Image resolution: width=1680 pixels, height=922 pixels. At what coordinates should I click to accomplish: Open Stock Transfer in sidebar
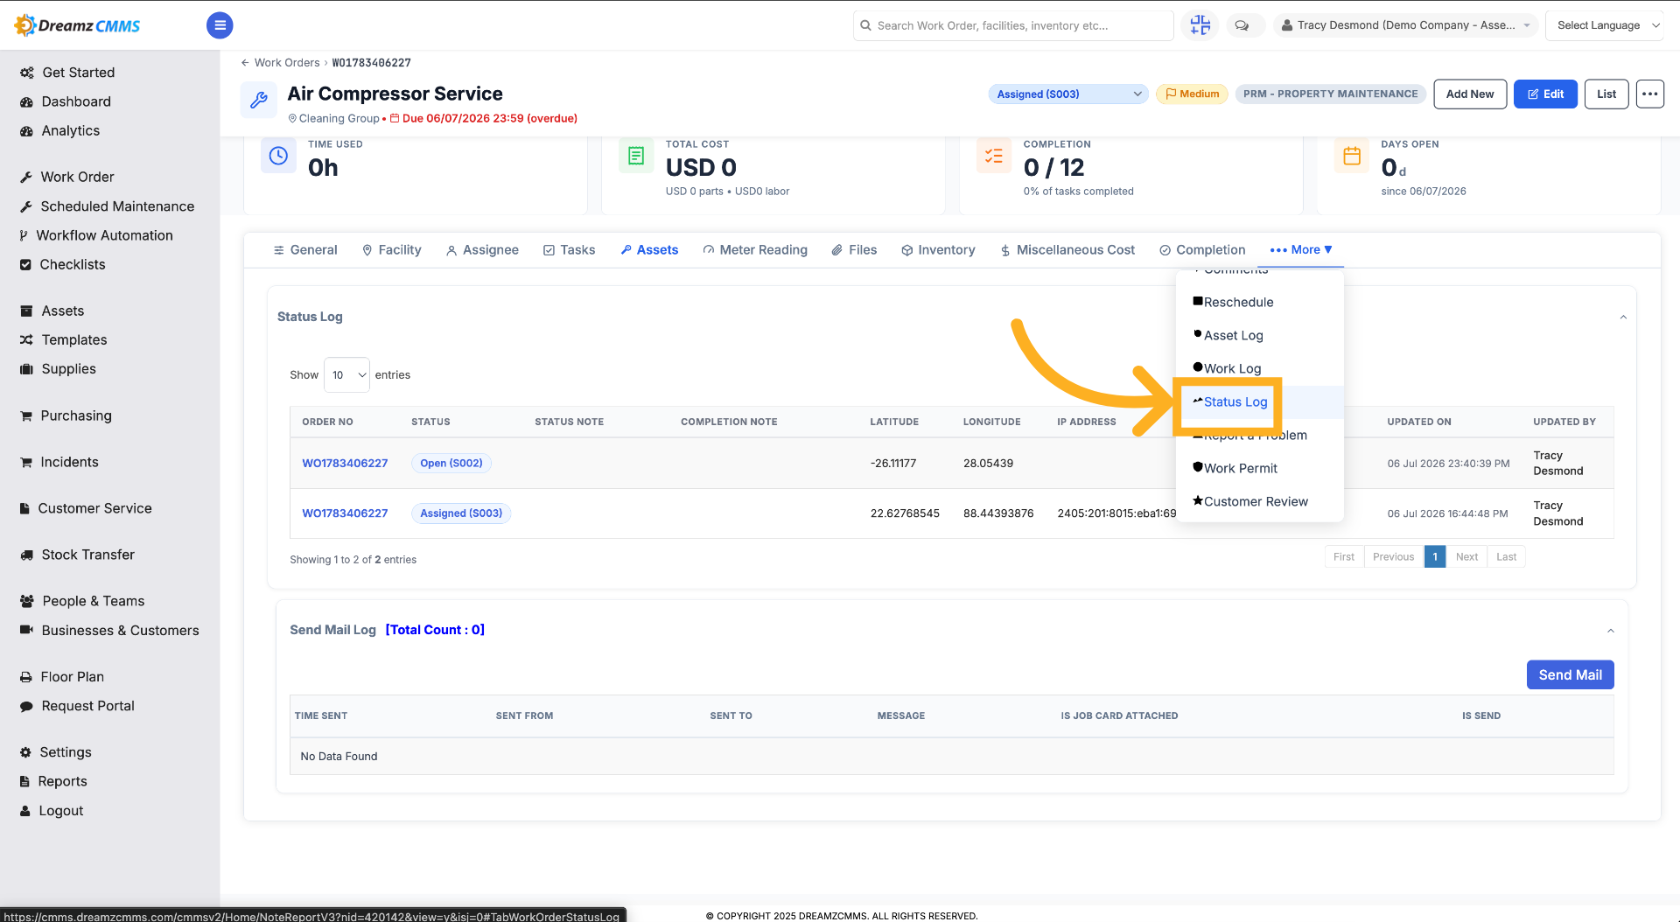point(87,555)
